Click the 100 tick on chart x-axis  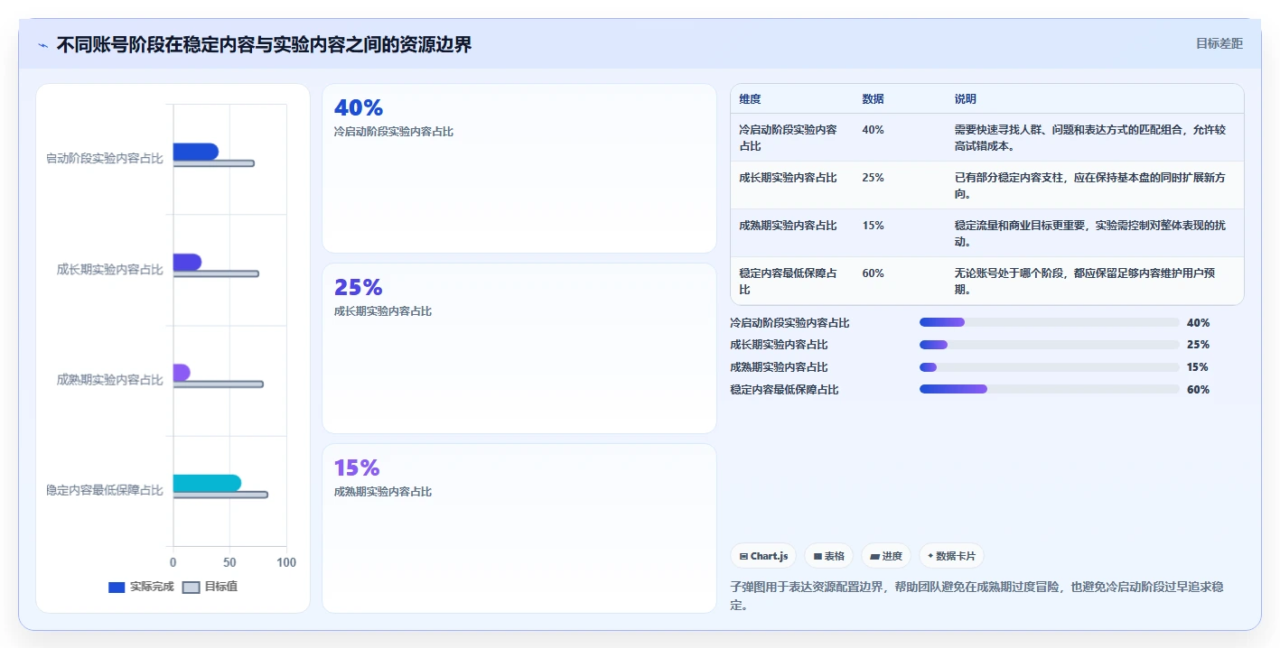coord(286,563)
